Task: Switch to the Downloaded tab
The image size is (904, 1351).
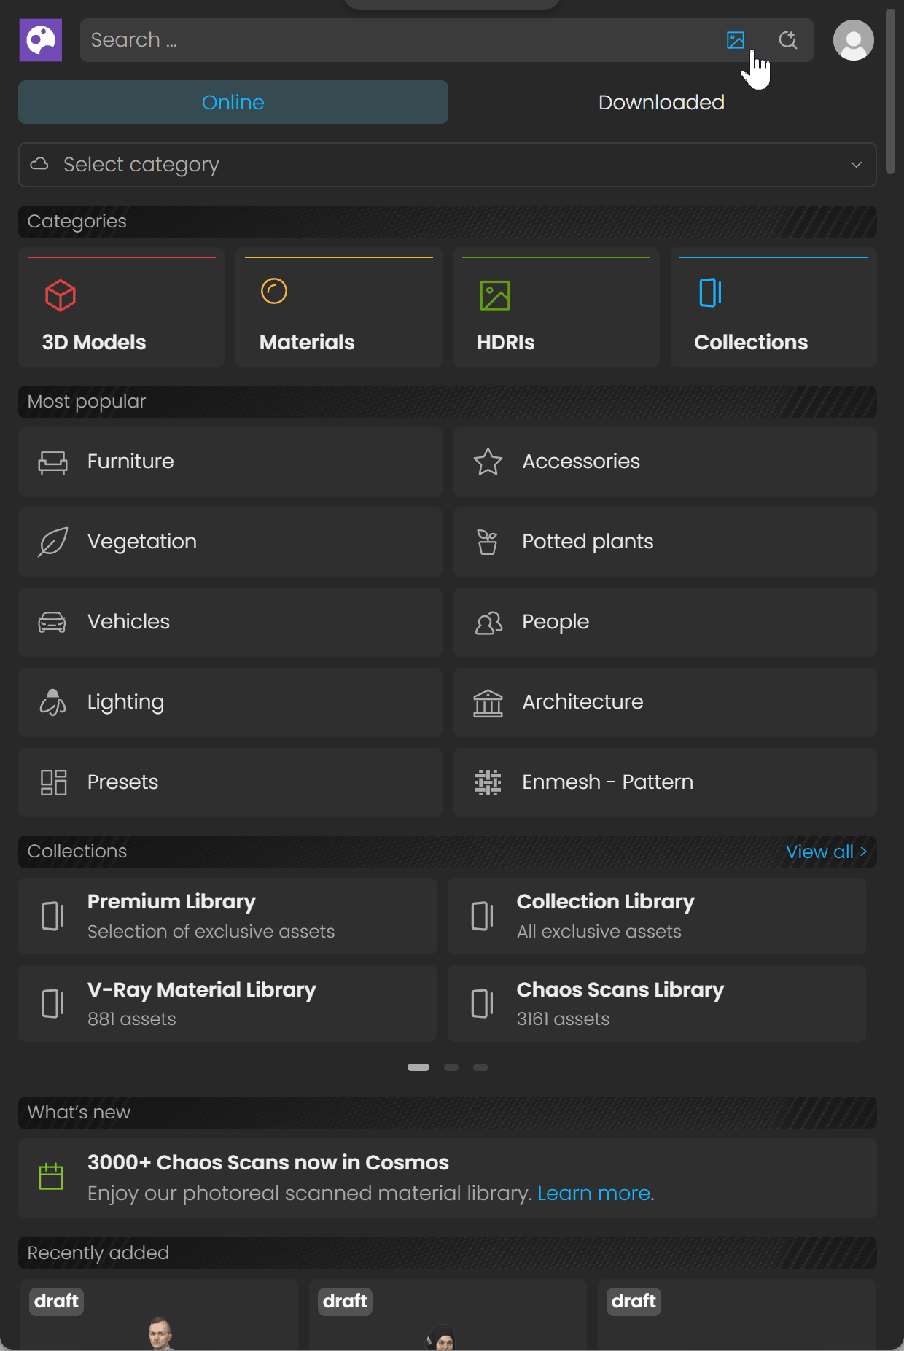Action: [661, 102]
